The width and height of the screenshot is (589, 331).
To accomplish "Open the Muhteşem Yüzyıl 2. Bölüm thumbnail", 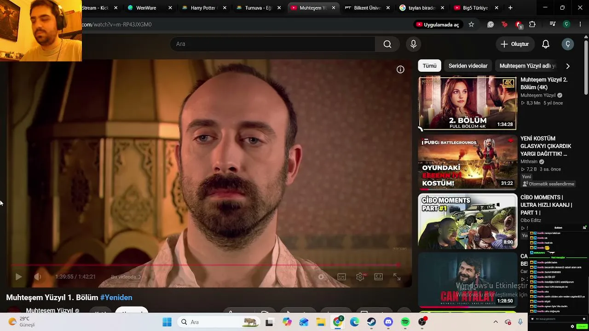I will tap(468, 103).
